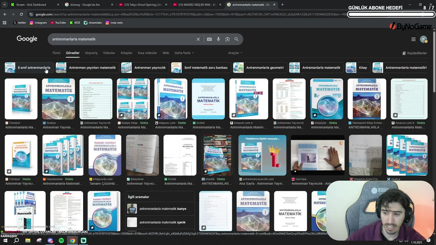Open Kaydedilenler saved items

(x=415, y=53)
